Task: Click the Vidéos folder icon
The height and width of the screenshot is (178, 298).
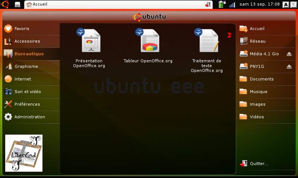Action: (x=243, y=117)
